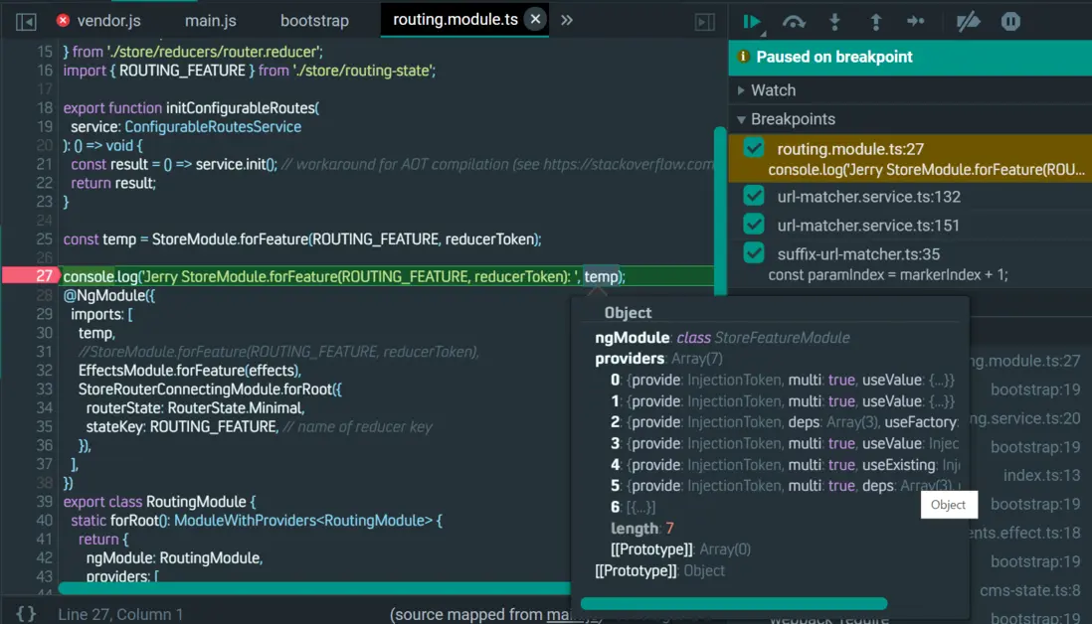The image size is (1092, 624).
Task: Expand providers entry 0 in popup
Action: click(x=783, y=380)
